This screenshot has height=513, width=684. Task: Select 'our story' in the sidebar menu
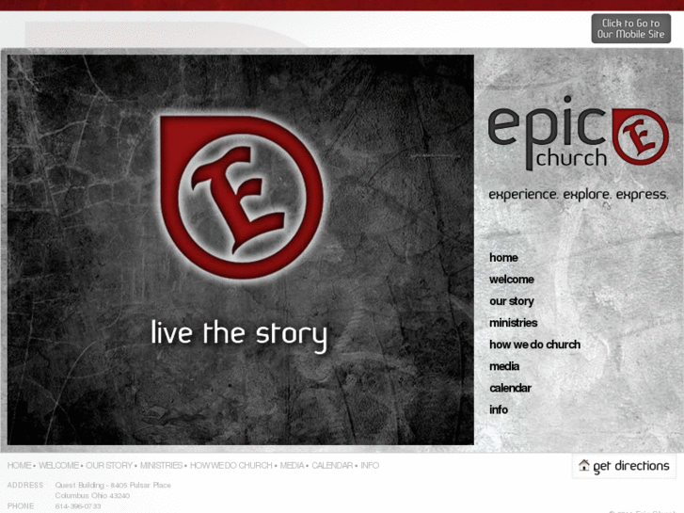pos(511,301)
